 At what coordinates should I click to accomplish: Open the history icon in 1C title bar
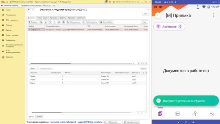click(110, 2)
